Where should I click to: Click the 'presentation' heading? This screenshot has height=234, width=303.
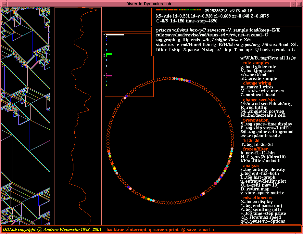256,120
